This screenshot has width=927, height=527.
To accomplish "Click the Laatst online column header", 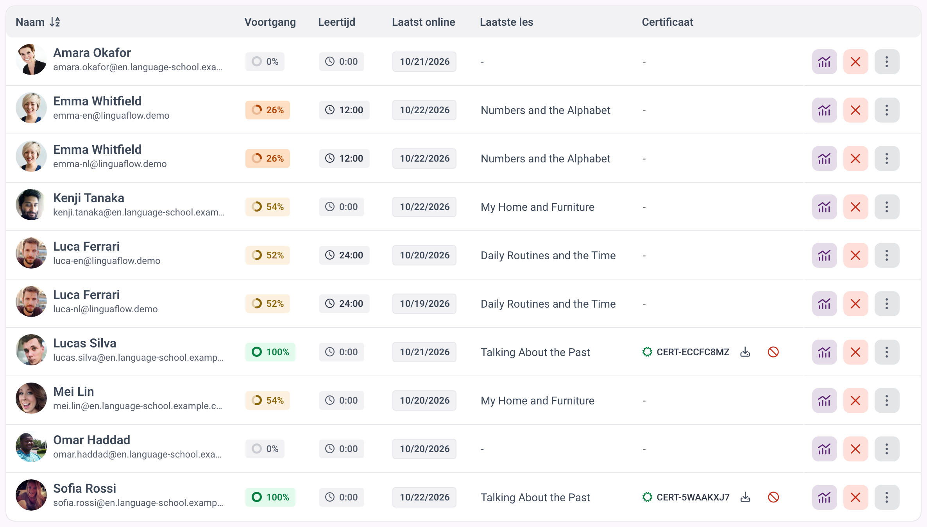I will pos(423,22).
